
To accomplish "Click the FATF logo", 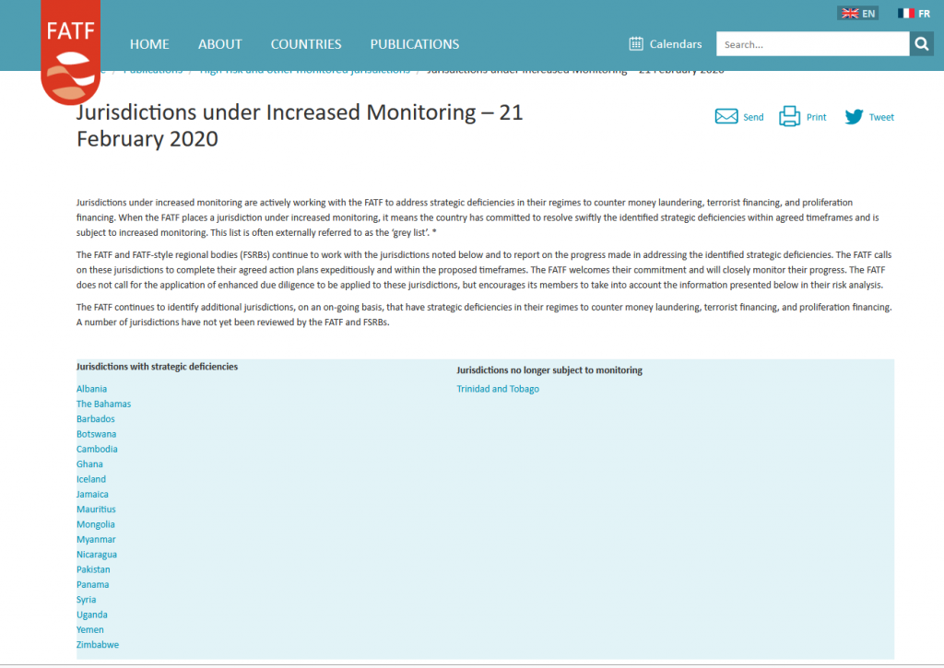I will point(70,53).
